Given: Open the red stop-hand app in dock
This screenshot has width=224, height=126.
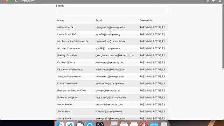Looking at the screenshot, I should [x=144, y=124].
